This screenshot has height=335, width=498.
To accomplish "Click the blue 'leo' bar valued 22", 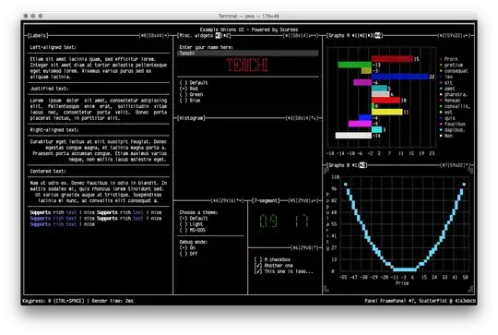I will coord(400,77).
